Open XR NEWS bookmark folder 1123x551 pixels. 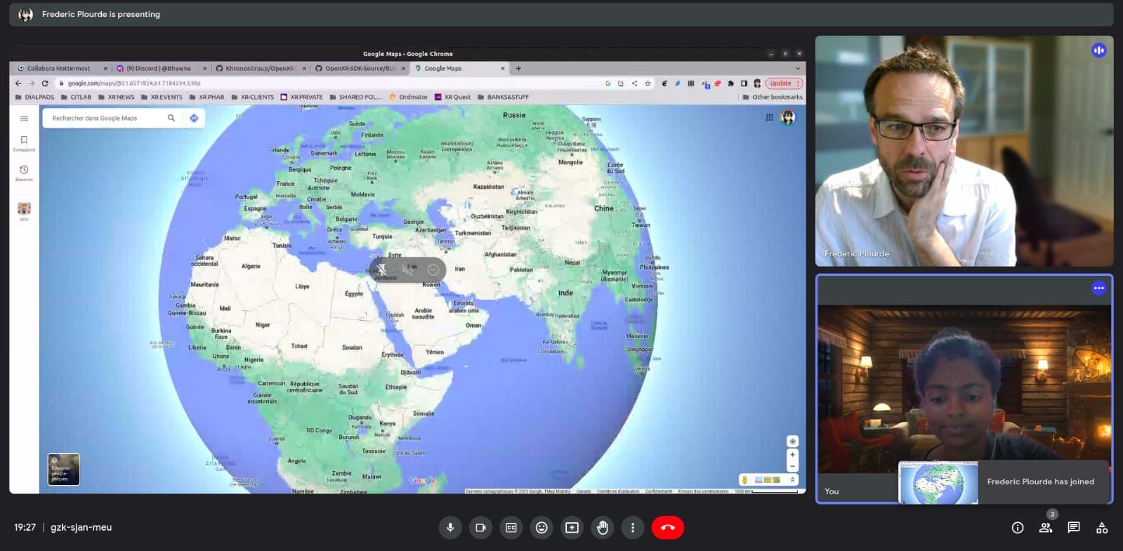116,97
